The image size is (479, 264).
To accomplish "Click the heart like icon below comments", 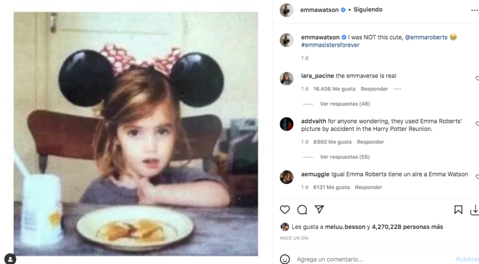I will pyautogui.click(x=285, y=210).
